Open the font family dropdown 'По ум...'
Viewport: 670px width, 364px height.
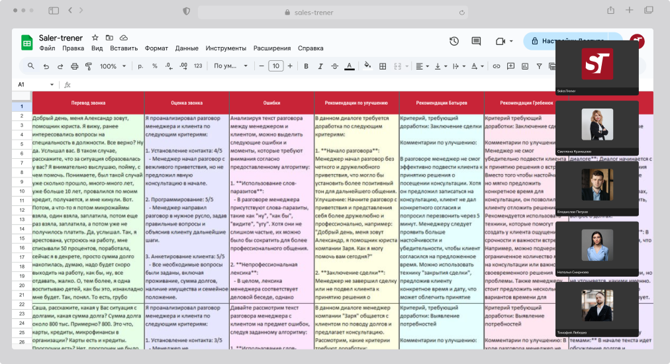(231, 66)
